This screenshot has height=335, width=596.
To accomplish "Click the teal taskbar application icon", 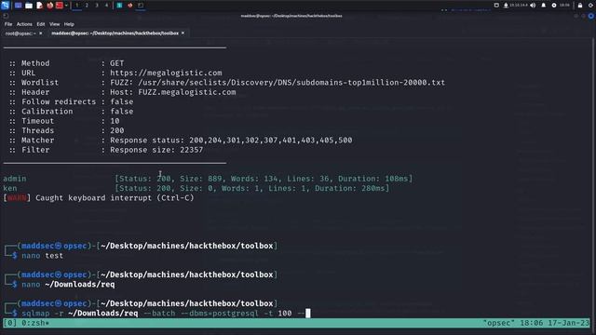I will click(x=119, y=6).
